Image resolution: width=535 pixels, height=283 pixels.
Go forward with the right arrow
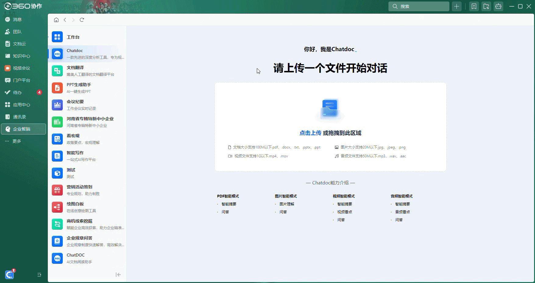[73, 20]
